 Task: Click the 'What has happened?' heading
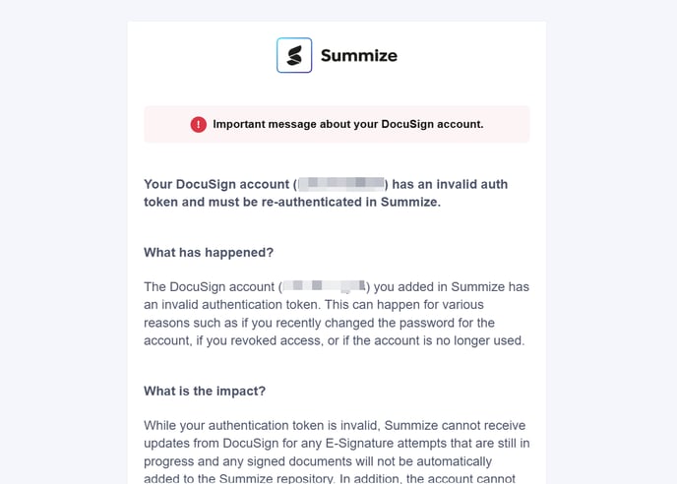[209, 253]
